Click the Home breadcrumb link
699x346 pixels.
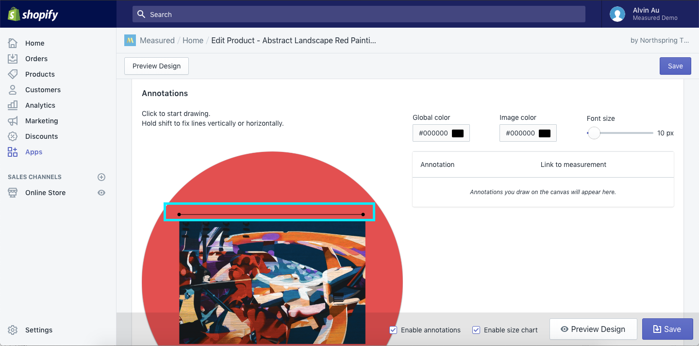tap(193, 40)
